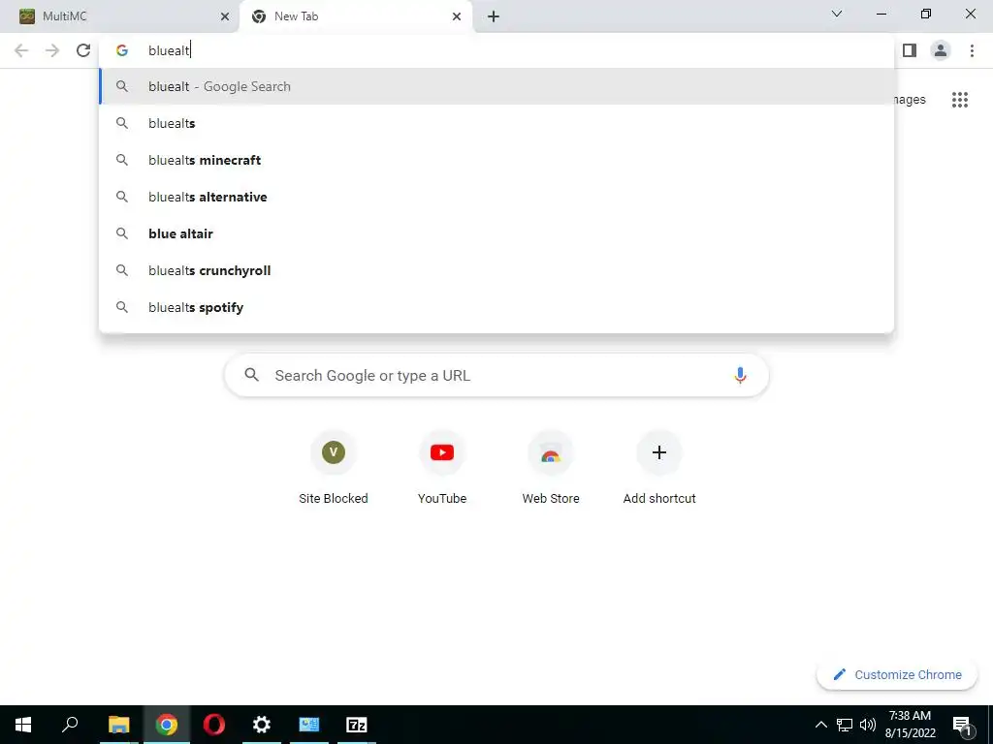Open the Web Store shortcut
The image size is (993, 744).
(551, 468)
